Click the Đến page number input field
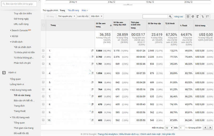Image resolution: width=214 pixels, height=136 pixels. tap(182, 128)
